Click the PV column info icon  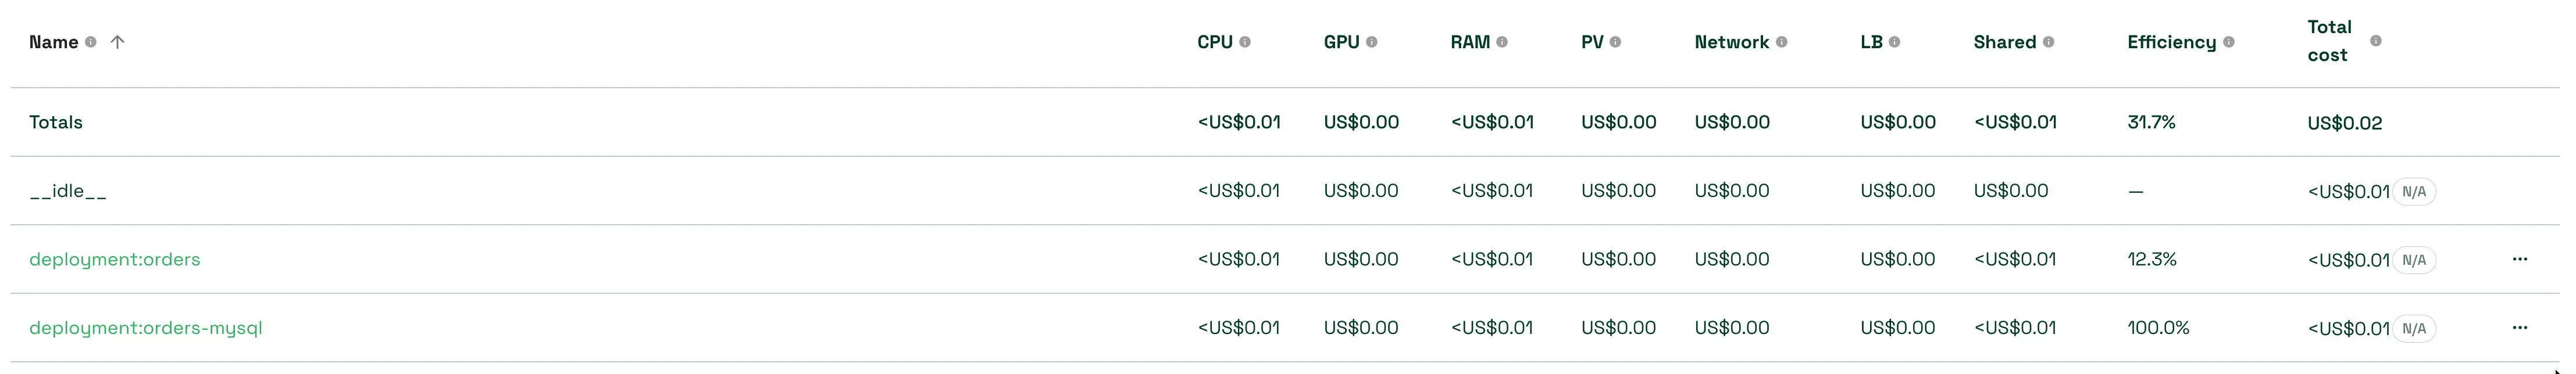[1616, 42]
